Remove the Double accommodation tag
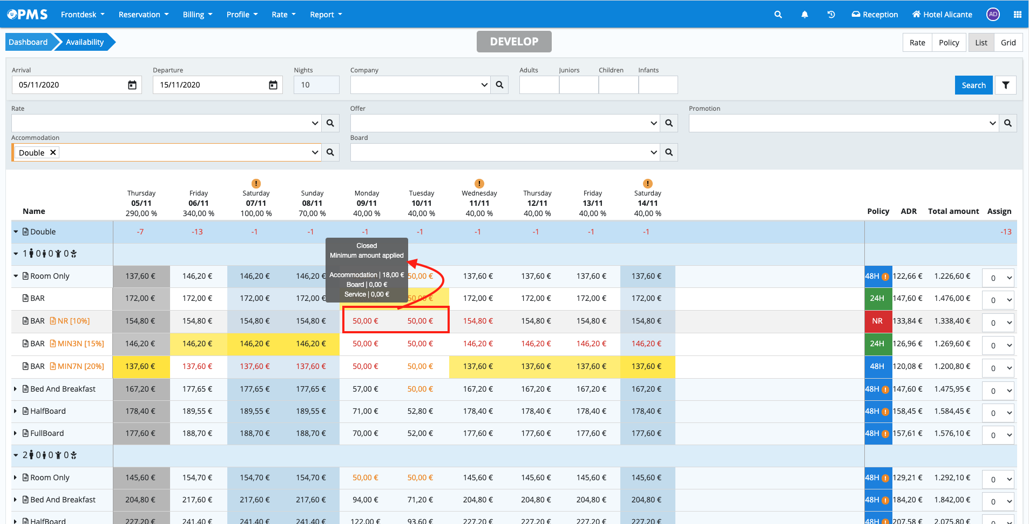Screen dimensions: 1029x524 click(53, 153)
